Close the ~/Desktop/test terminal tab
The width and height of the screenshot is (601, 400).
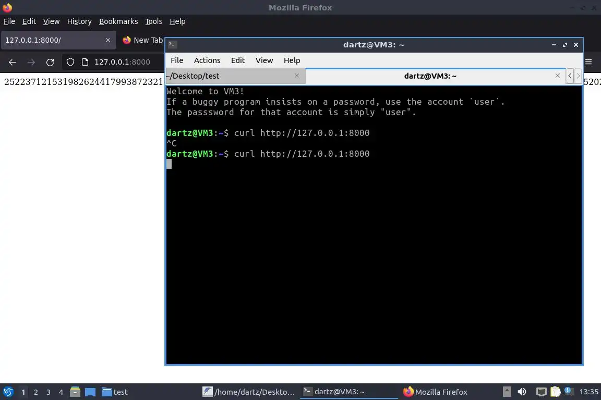[x=297, y=76]
